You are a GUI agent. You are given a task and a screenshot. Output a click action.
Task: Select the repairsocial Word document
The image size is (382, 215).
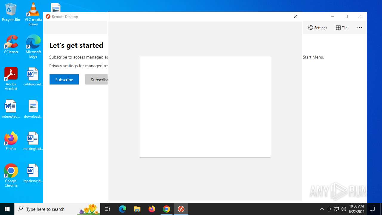[x=33, y=173]
